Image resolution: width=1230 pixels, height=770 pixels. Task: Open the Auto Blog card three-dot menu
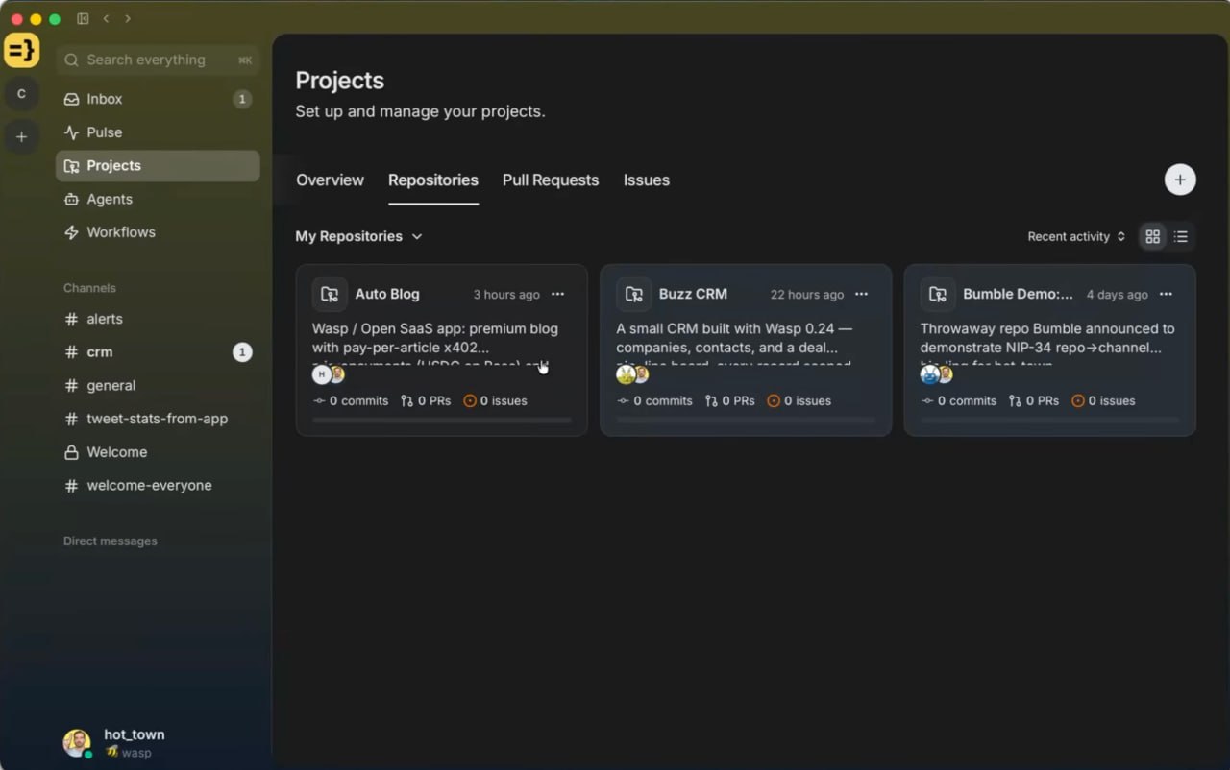[557, 294]
